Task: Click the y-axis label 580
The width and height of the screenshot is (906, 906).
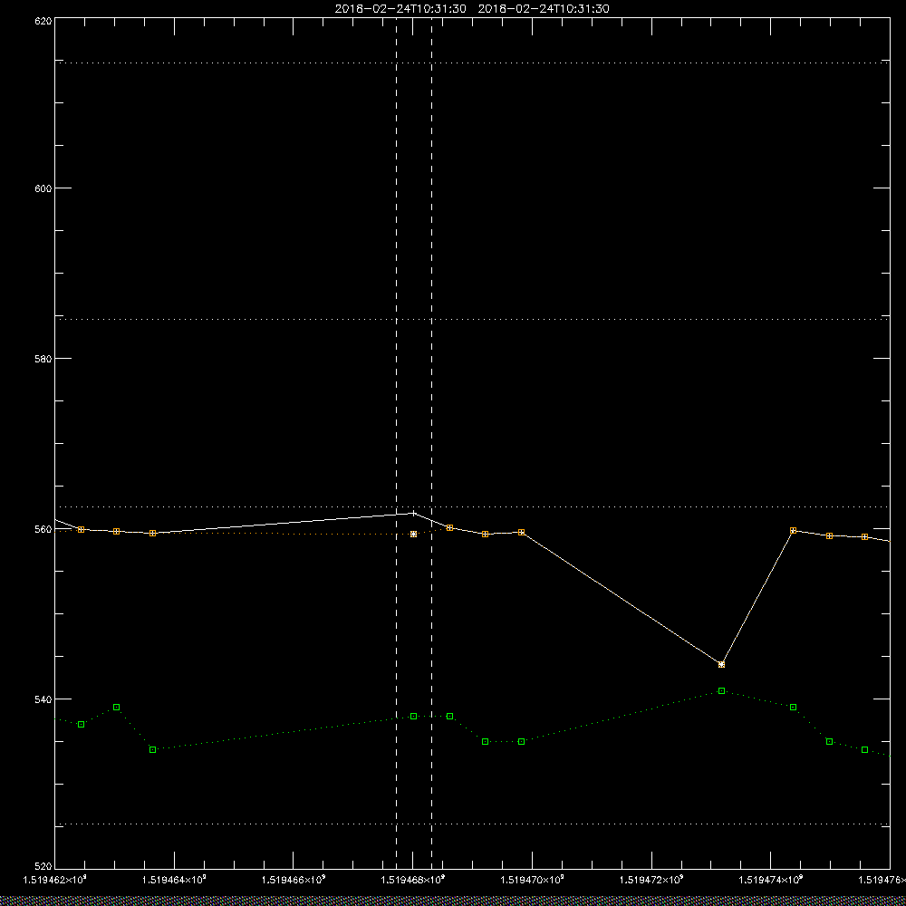Action: [x=43, y=358]
